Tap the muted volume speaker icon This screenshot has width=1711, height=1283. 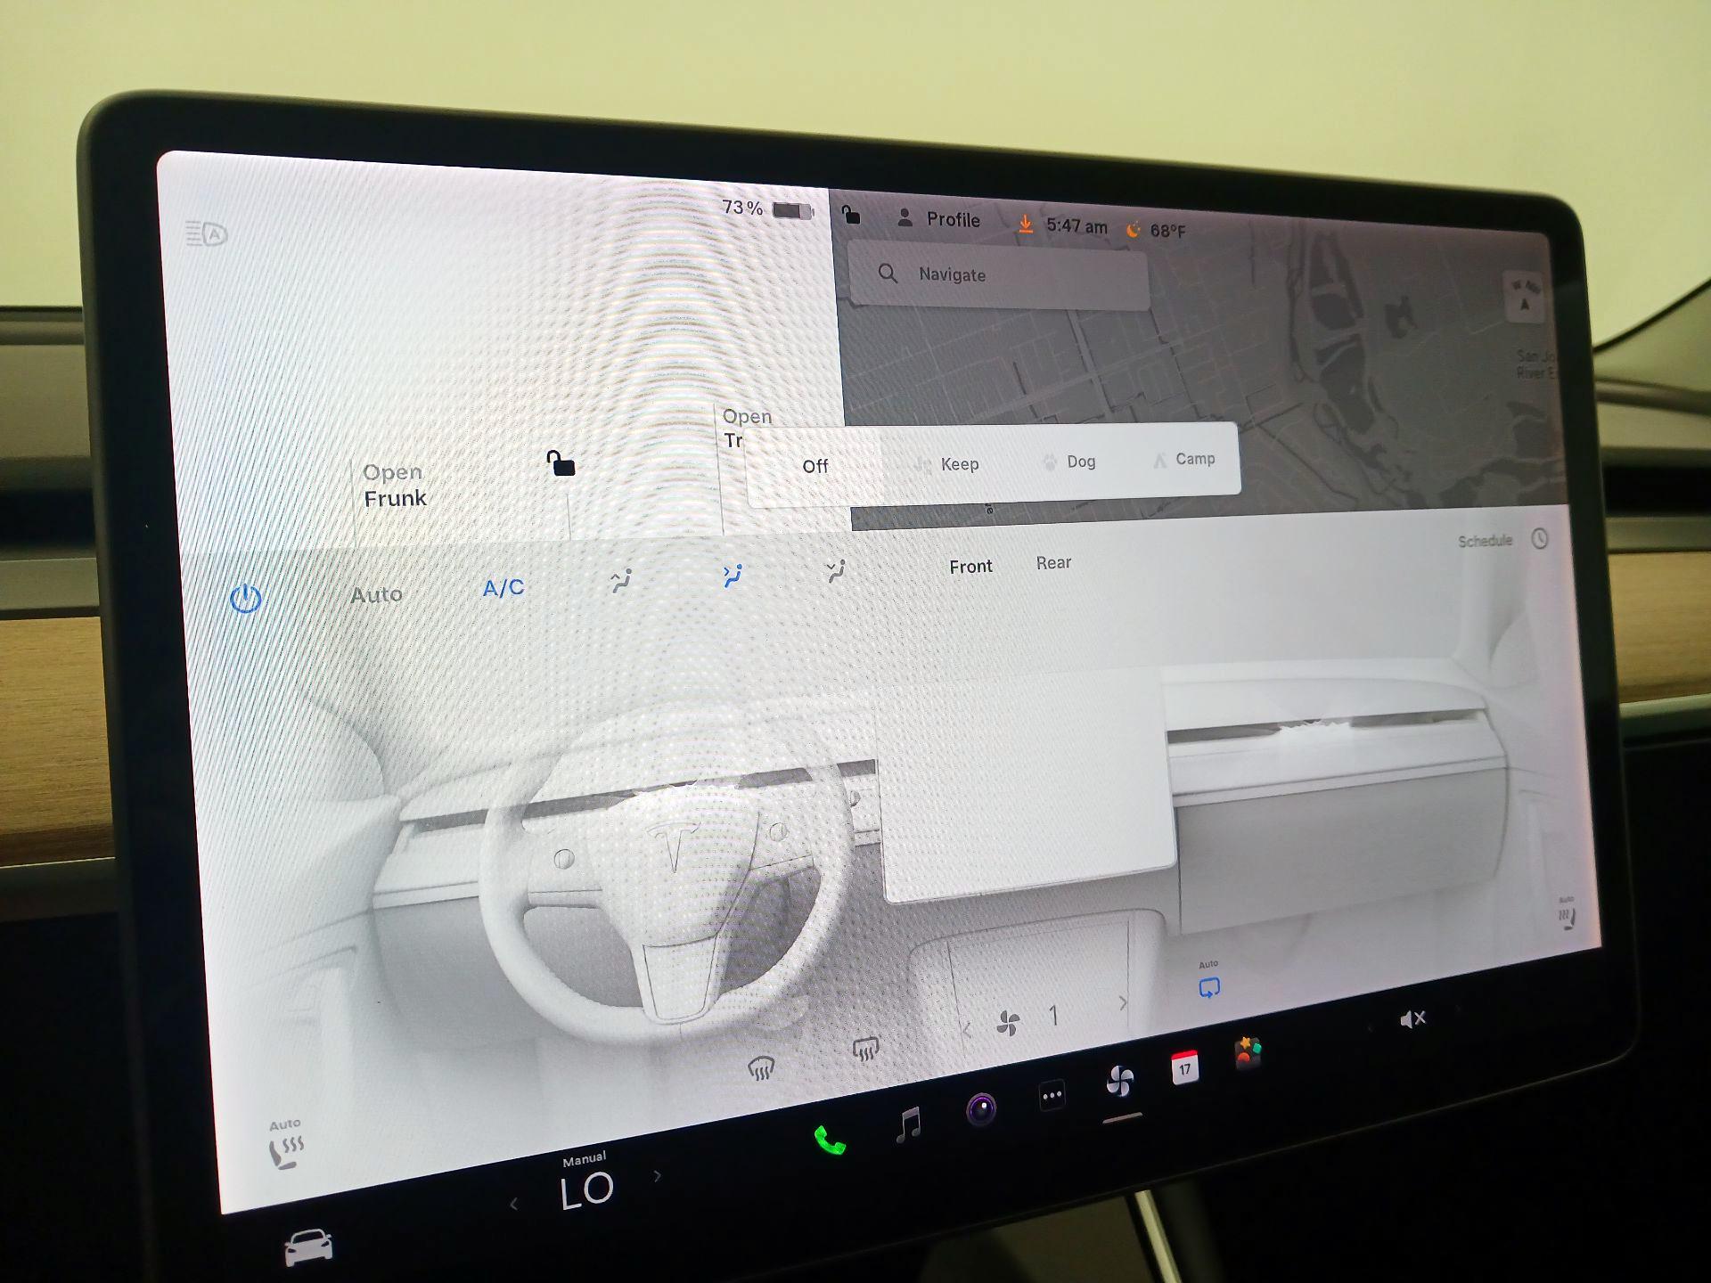1412,1018
